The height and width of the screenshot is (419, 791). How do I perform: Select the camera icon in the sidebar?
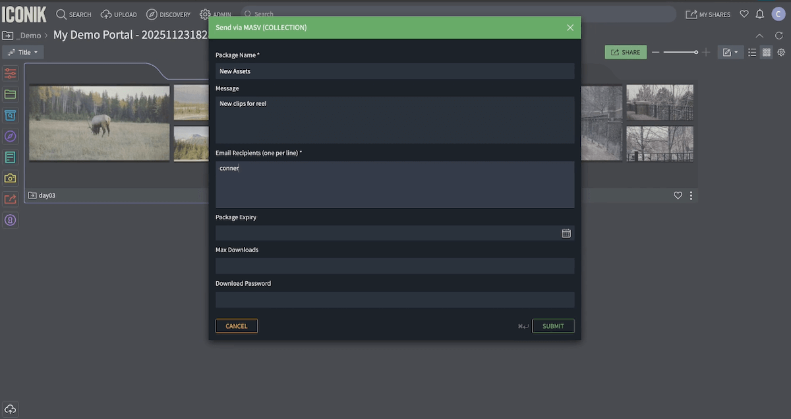(x=9, y=178)
